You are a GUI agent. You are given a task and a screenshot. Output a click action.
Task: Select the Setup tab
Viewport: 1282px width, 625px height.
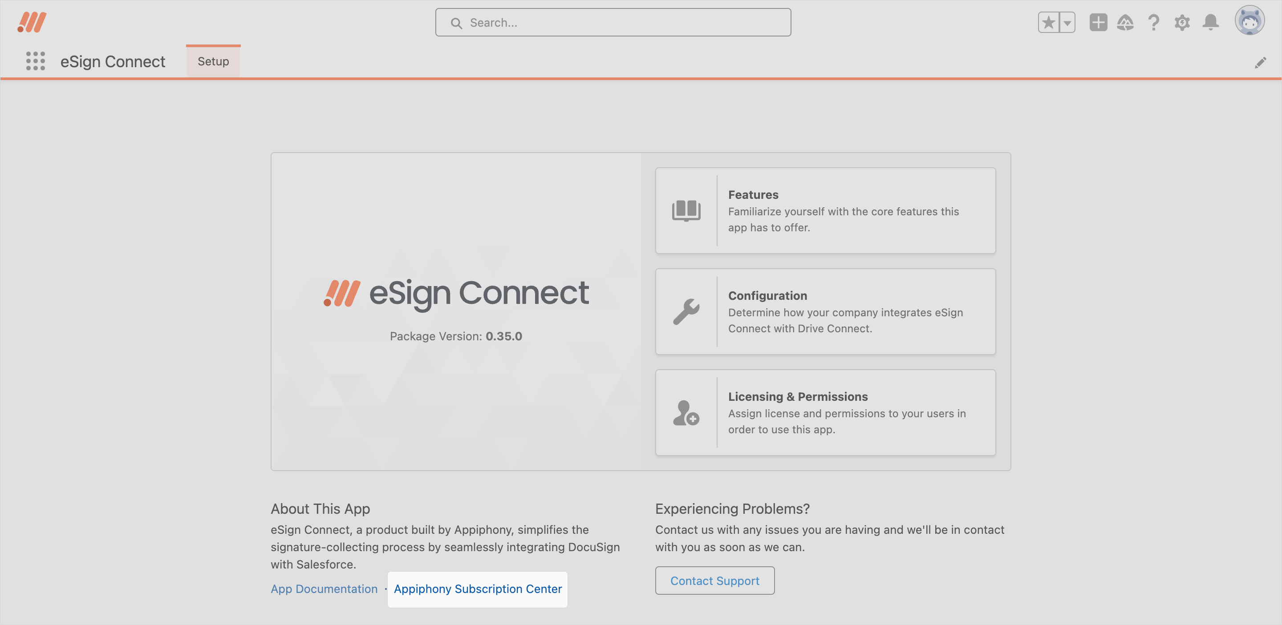[x=213, y=61]
